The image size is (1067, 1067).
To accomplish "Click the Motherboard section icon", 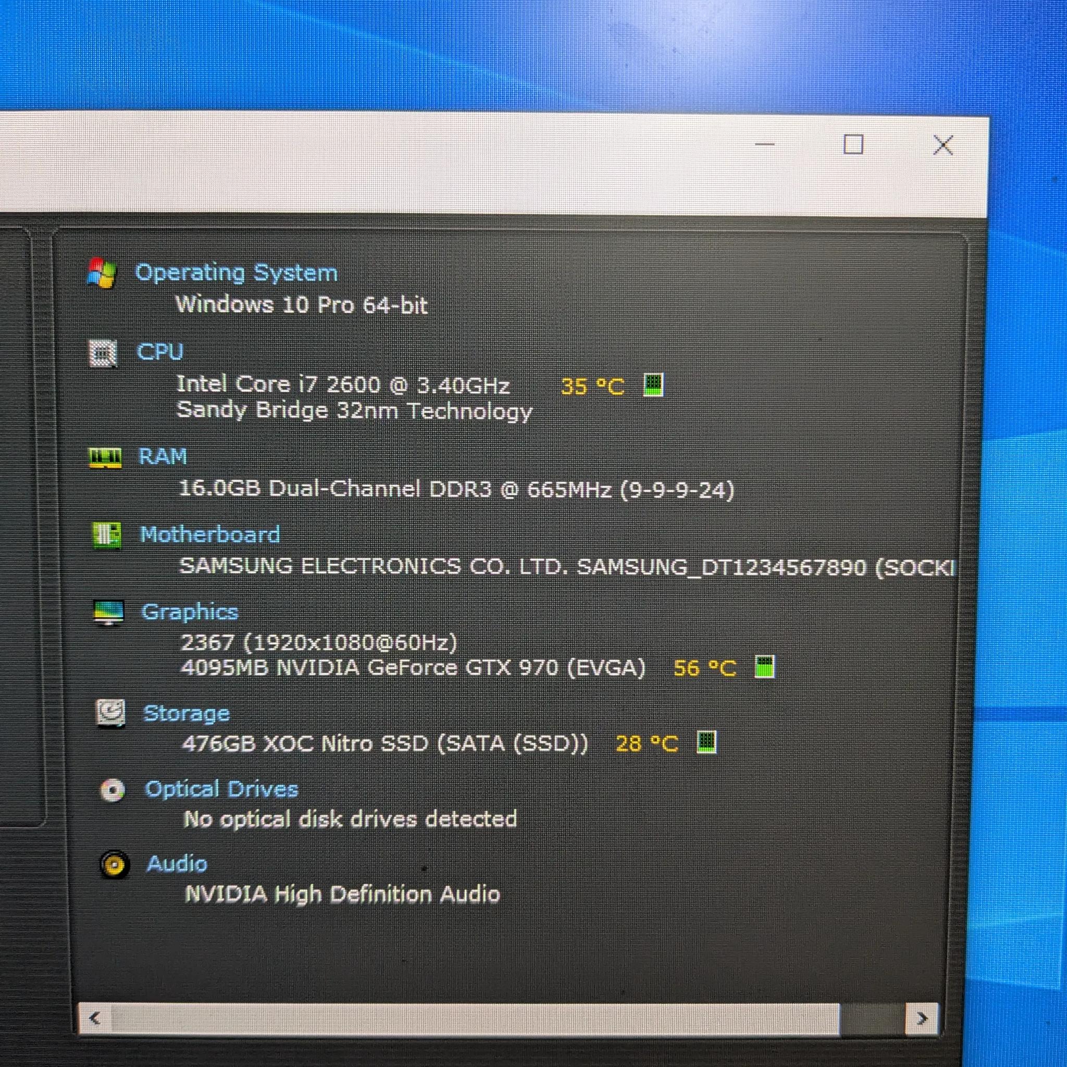I will coord(107,535).
